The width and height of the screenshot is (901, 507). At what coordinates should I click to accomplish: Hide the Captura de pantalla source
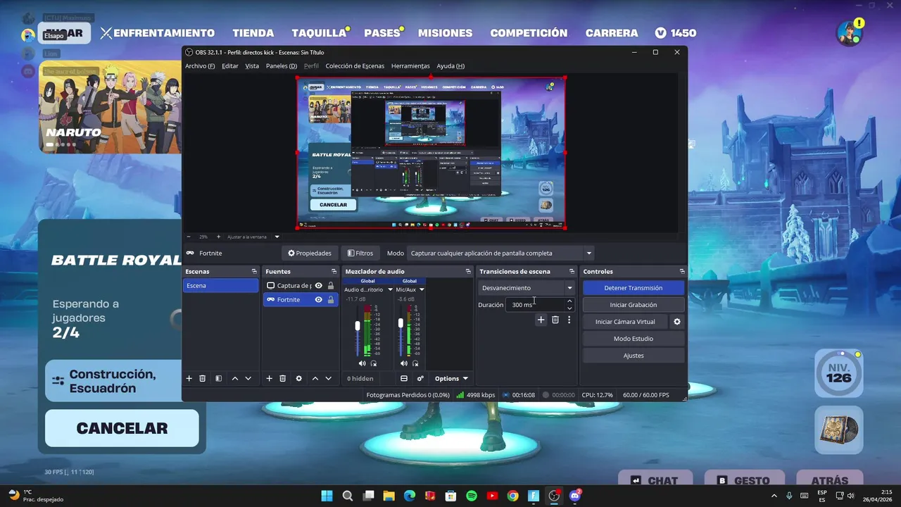pos(319,285)
